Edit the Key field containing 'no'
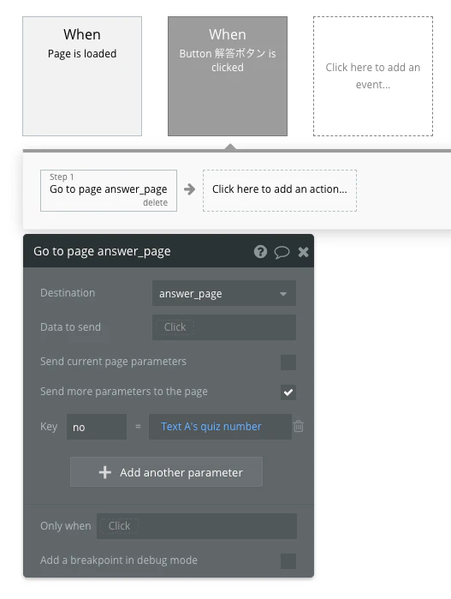451x599 pixels. pos(97,427)
